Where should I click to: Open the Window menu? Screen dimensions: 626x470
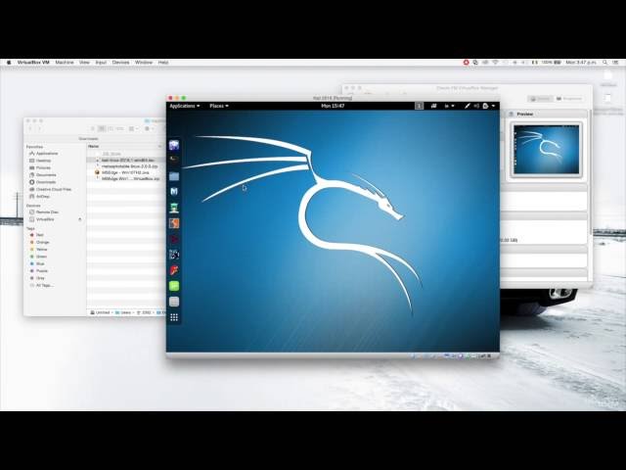pos(144,63)
